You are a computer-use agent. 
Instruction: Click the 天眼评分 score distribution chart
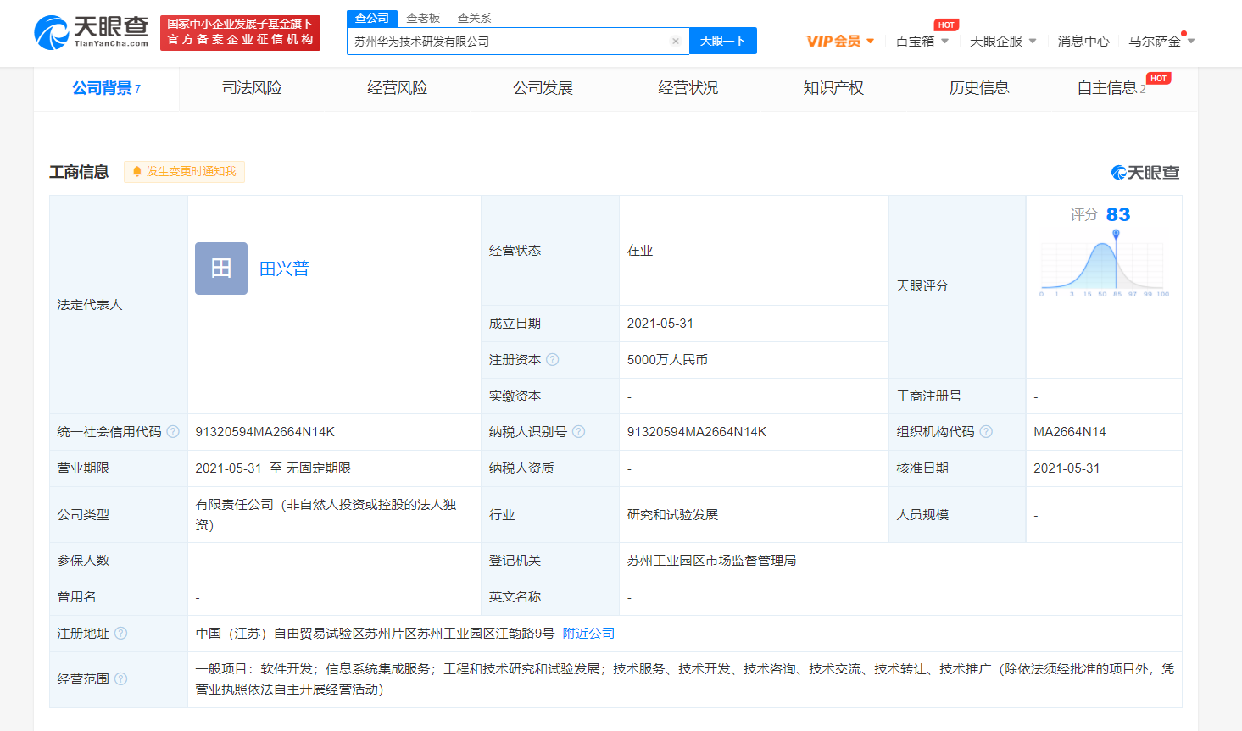1104,264
